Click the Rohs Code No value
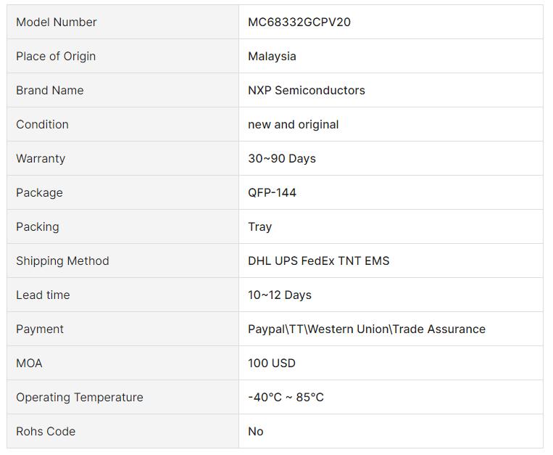This screenshot has height=455, width=553. [256, 431]
